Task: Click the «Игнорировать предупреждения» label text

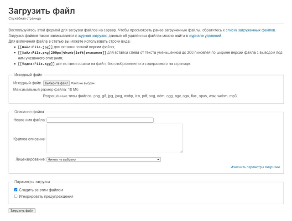Action: click(x=46, y=196)
